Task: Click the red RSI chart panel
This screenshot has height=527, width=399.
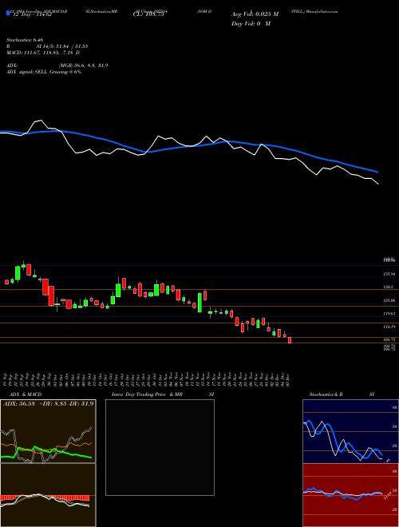Action: (x=350, y=495)
